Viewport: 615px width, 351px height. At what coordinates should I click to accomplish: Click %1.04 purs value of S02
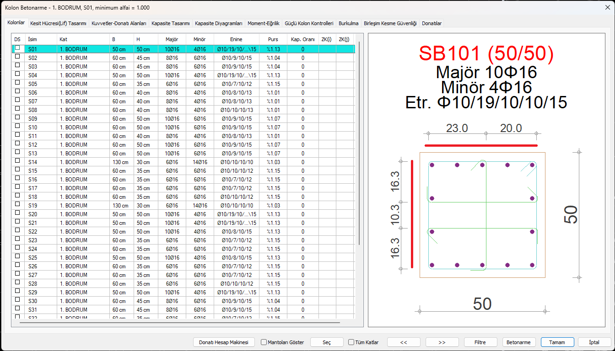(273, 58)
